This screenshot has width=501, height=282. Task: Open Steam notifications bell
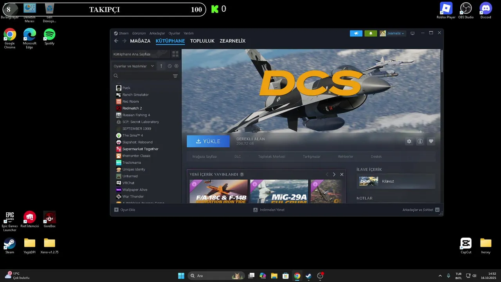[x=371, y=33]
